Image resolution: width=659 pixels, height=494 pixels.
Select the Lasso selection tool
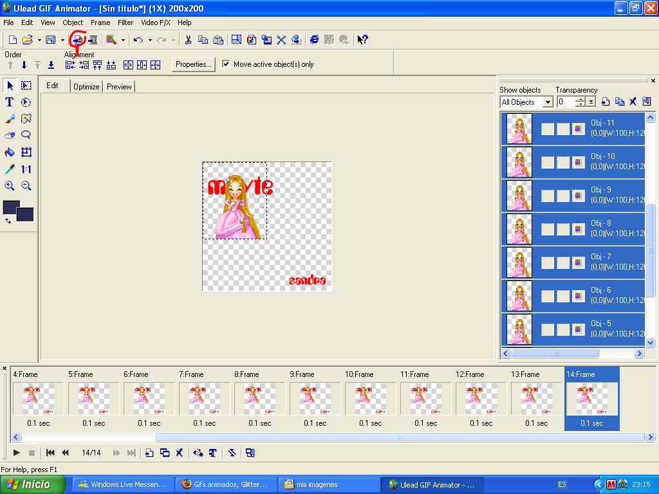26,135
